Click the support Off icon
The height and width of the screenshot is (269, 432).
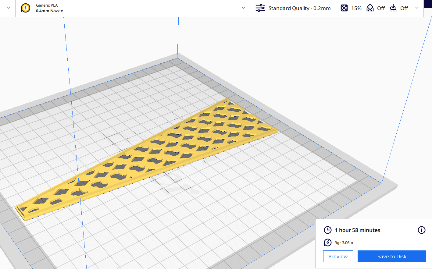370,8
